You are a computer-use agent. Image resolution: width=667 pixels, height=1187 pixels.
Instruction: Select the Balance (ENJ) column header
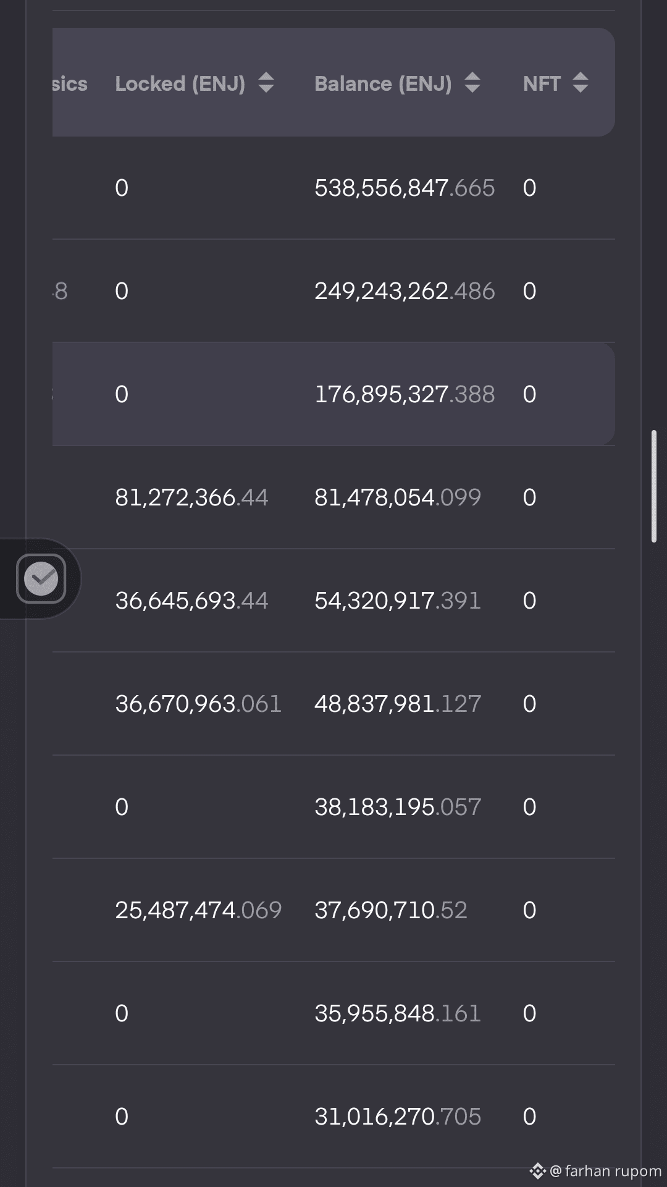[383, 83]
